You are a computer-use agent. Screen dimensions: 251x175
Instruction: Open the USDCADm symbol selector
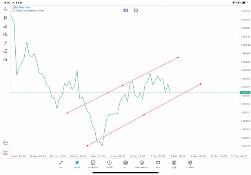tap(17, 7)
